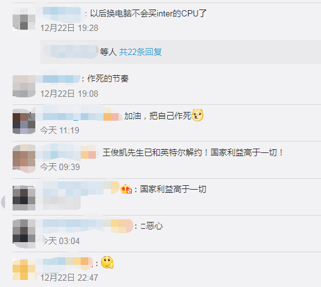Click the 12月22日 22:47 timestamp

69,278
